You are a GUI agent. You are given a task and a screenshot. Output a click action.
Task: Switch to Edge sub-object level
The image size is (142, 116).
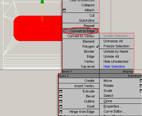(x=91, y=56)
